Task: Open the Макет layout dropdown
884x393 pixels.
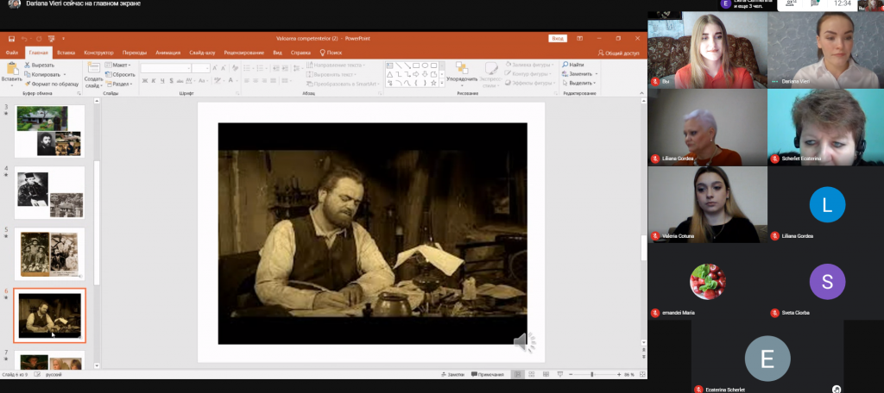Action: pos(117,65)
